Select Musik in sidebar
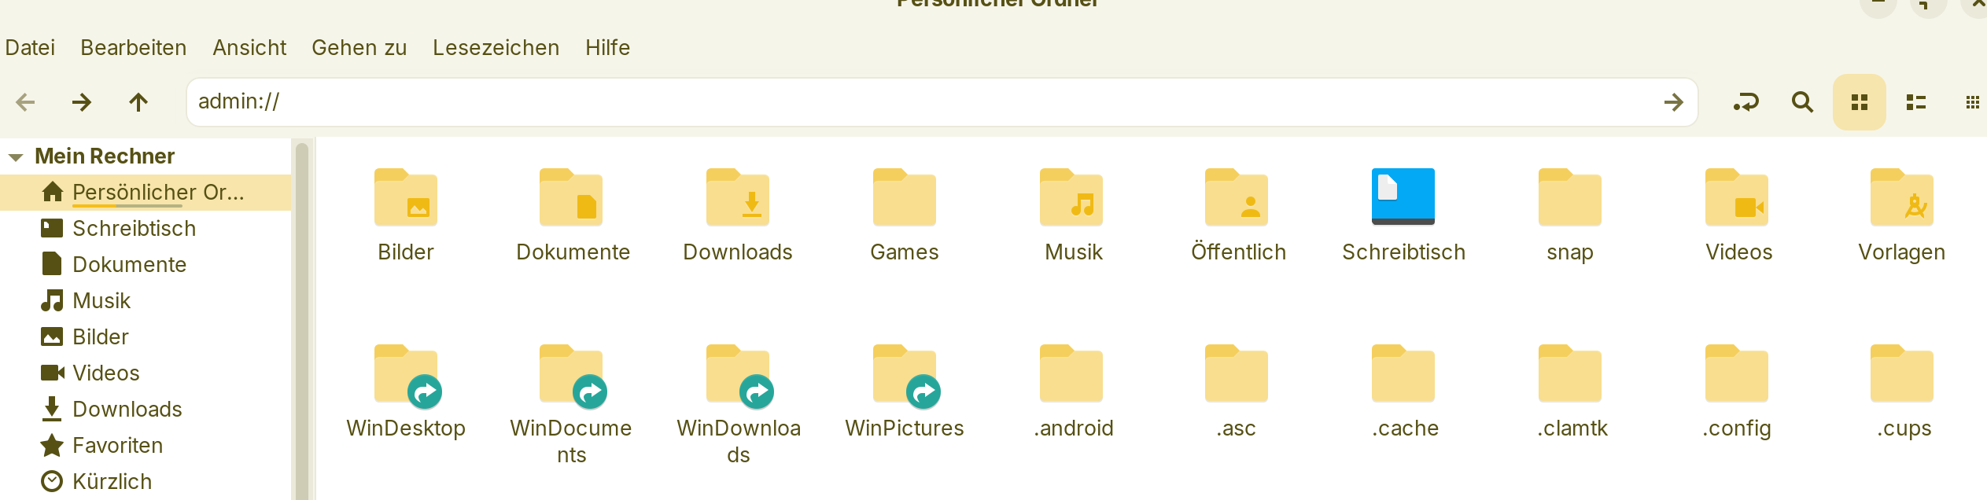1987x500 pixels. point(146,301)
